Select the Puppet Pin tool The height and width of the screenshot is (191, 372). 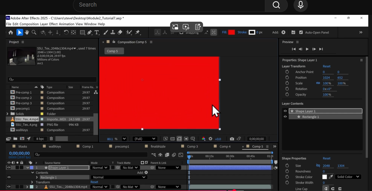[x=137, y=32]
